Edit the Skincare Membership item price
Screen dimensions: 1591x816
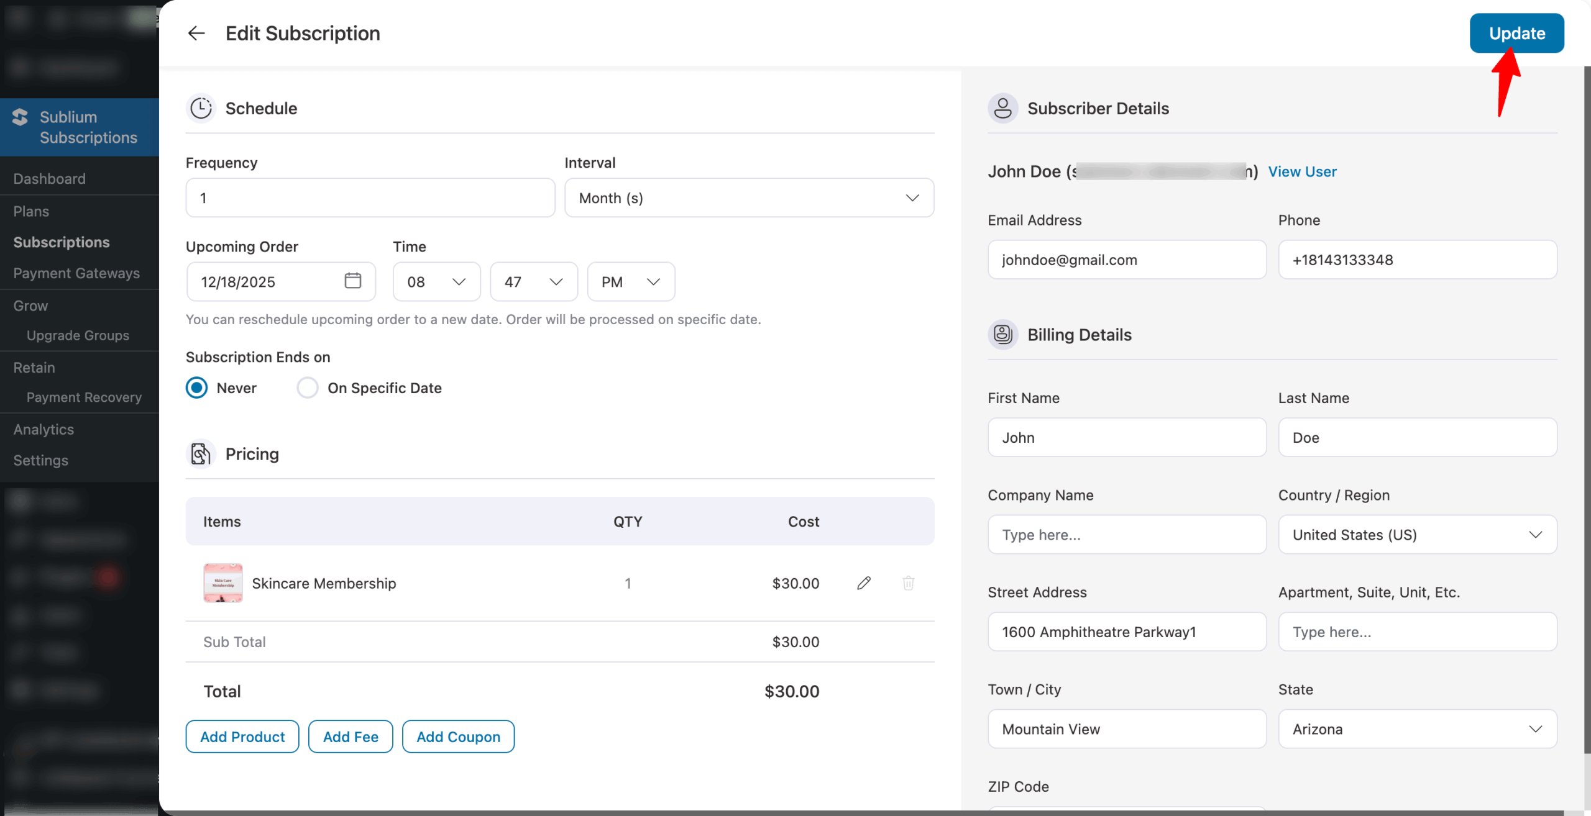[x=864, y=583]
